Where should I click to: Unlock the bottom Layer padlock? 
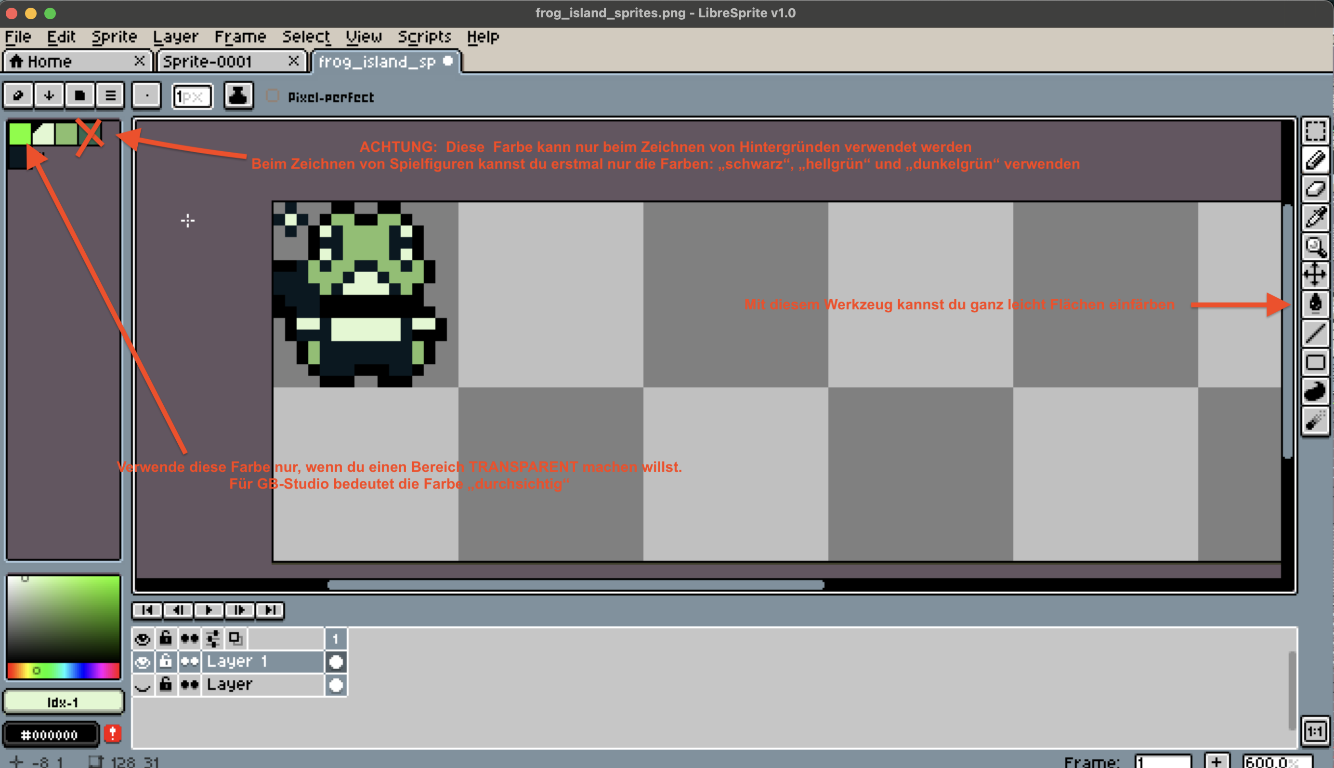[x=166, y=685]
